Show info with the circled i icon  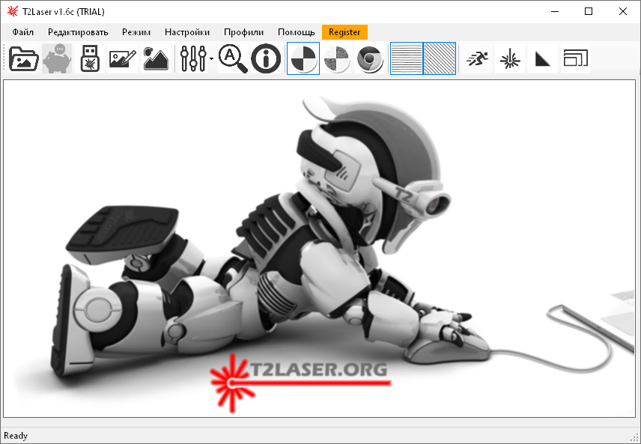(266, 58)
